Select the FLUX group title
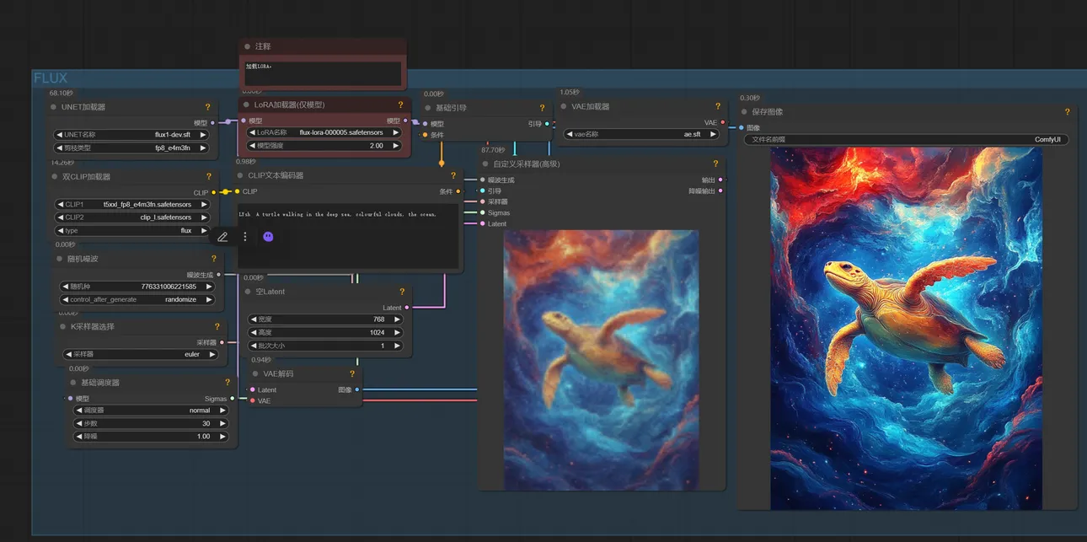The image size is (1087, 542). [50, 78]
